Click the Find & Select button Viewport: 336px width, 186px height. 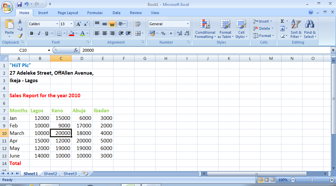pyautogui.click(x=310, y=29)
